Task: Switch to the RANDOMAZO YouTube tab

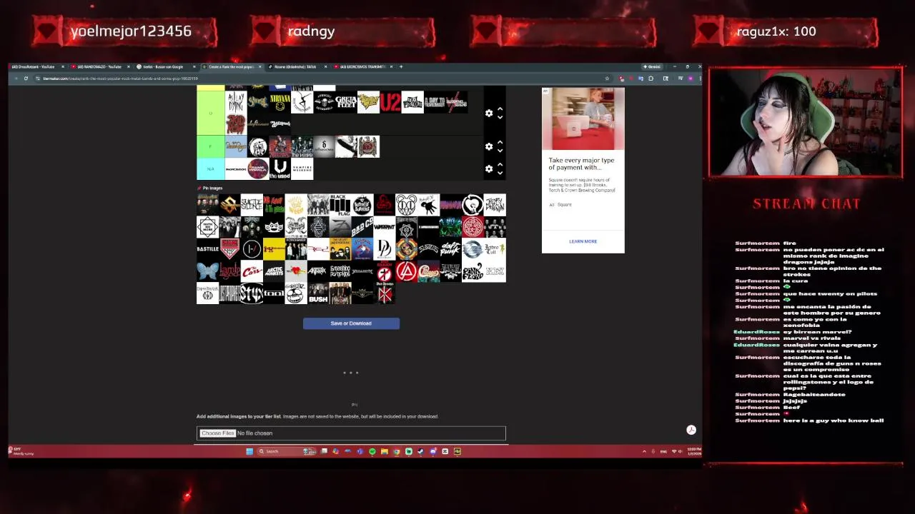Action: click(x=99, y=66)
